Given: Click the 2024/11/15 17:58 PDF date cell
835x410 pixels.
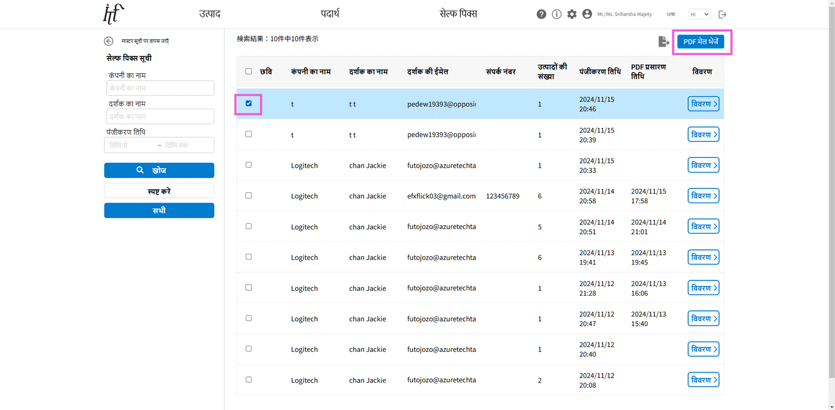Looking at the screenshot, I should coord(648,196).
